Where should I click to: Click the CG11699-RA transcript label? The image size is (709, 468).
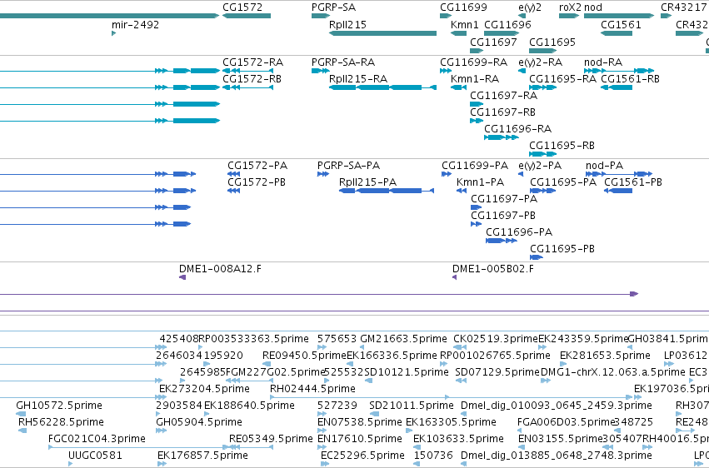click(473, 62)
